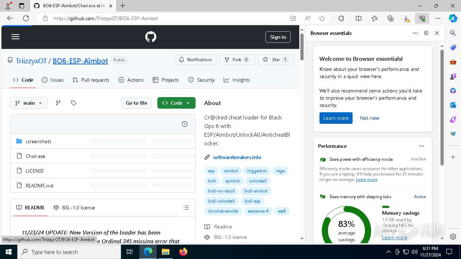Viewport: 461px width, 259px height.
Task: Open README outline list icon
Action: point(186,208)
